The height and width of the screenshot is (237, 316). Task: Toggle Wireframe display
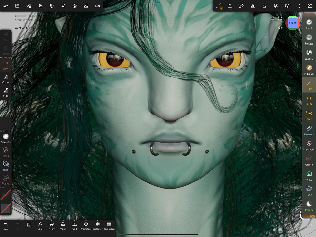click(x=86, y=226)
